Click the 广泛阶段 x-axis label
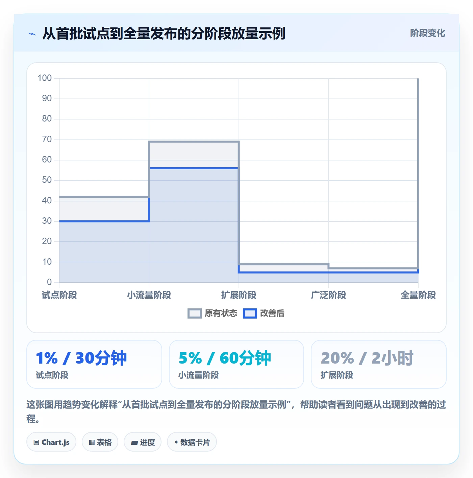The image size is (473, 478). [328, 295]
